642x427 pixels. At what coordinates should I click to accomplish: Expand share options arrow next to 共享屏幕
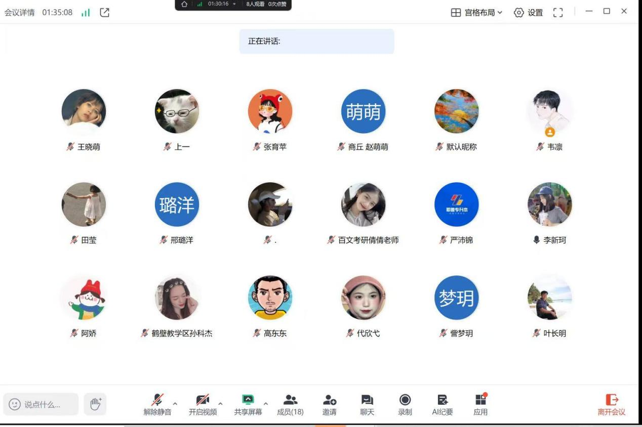point(266,404)
